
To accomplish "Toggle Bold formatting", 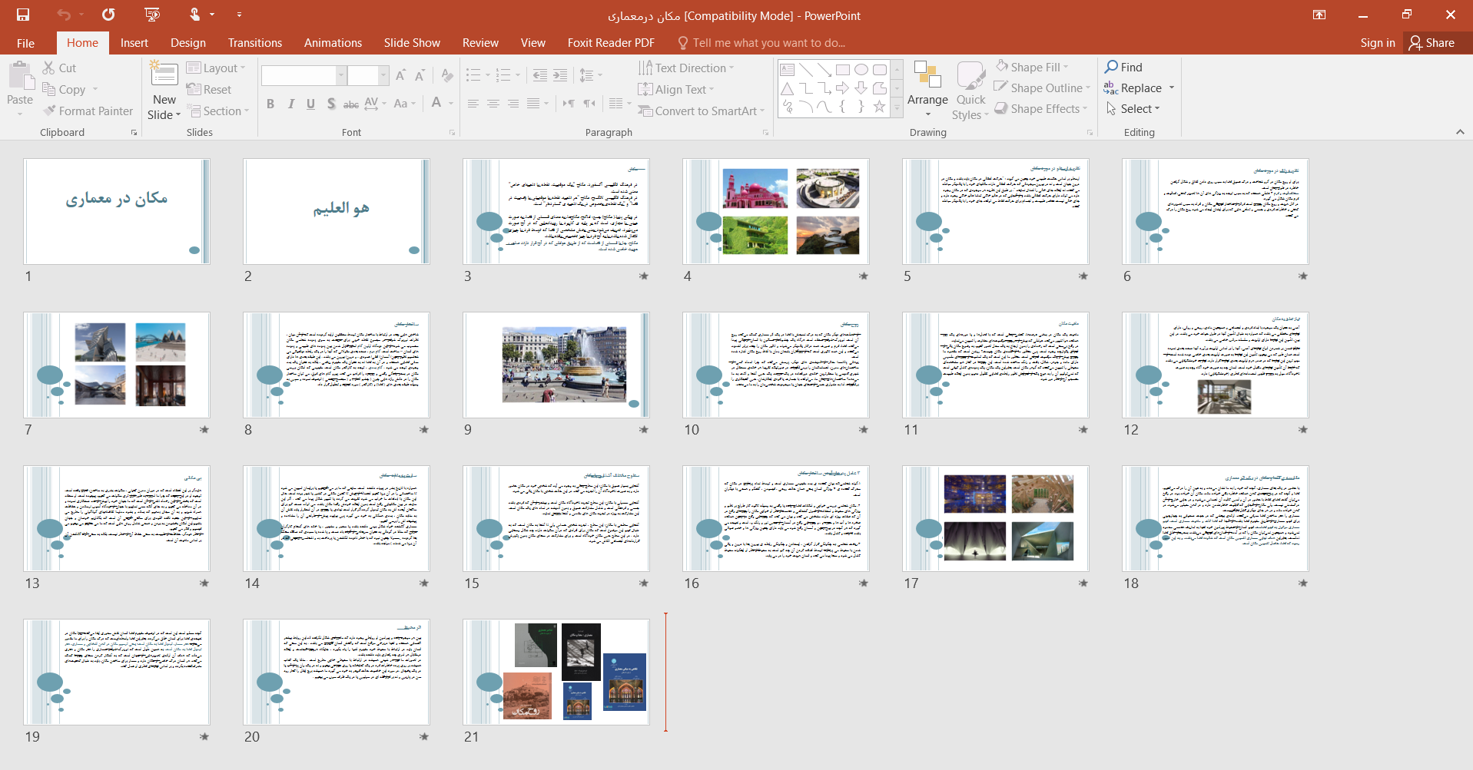I will point(270,104).
